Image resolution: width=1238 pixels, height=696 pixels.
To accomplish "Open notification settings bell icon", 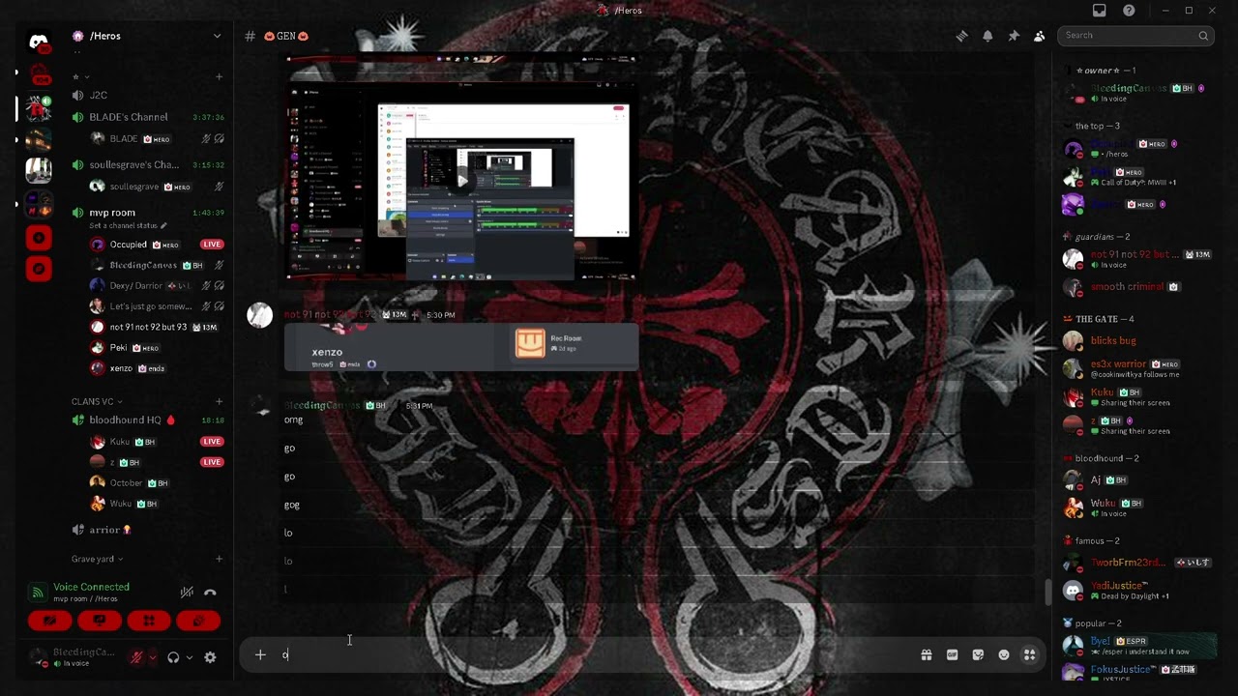I will 987,36.
